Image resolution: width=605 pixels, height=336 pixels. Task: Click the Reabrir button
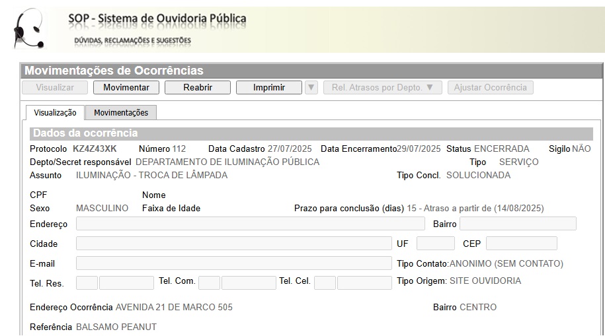(198, 88)
